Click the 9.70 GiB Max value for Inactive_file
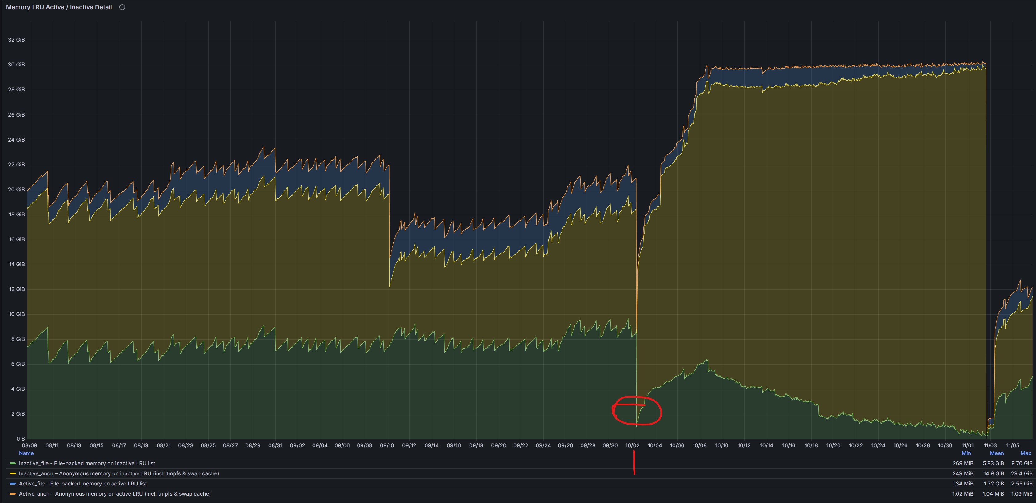The height and width of the screenshot is (503, 1036). click(x=1022, y=464)
